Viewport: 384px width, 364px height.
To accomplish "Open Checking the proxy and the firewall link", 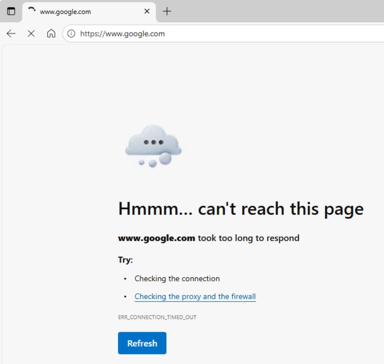I will click(195, 296).
